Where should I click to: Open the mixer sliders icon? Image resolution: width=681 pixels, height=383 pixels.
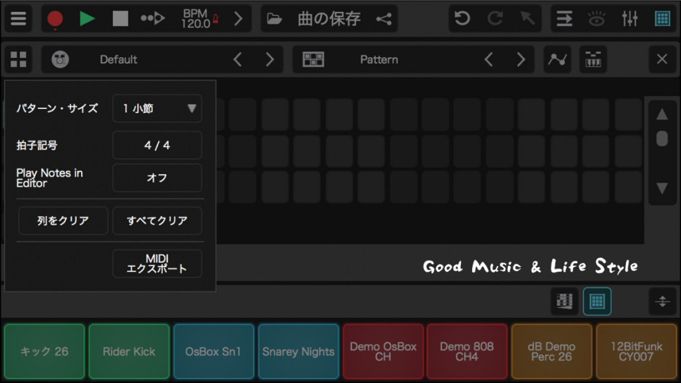(x=630, y=19)
